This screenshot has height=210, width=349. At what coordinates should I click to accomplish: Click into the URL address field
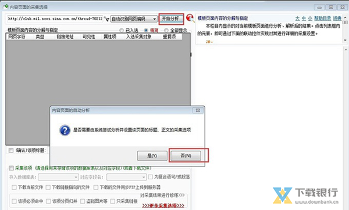coord(55,19)
